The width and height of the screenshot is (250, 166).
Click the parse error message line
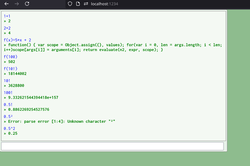coord(59,121)
